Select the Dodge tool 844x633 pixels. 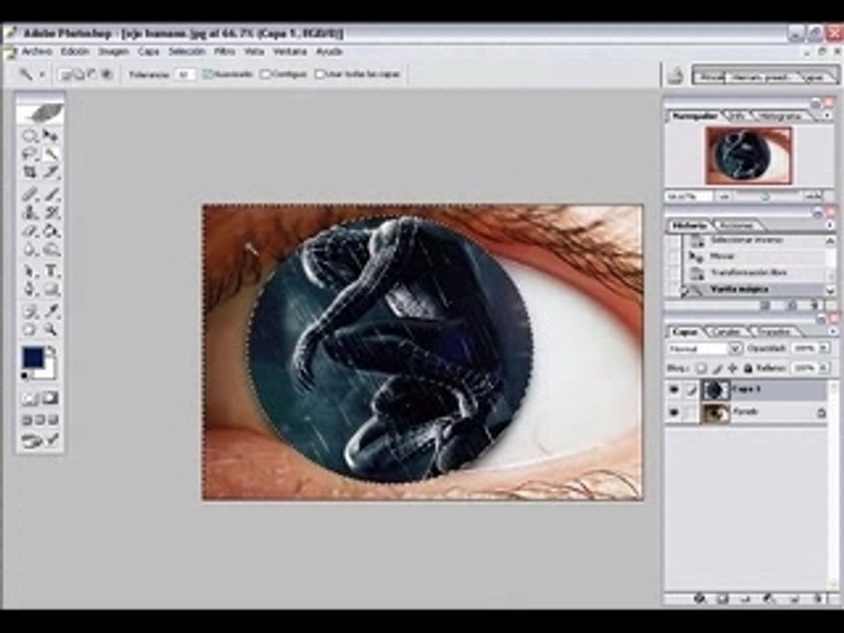coord(51,250)
